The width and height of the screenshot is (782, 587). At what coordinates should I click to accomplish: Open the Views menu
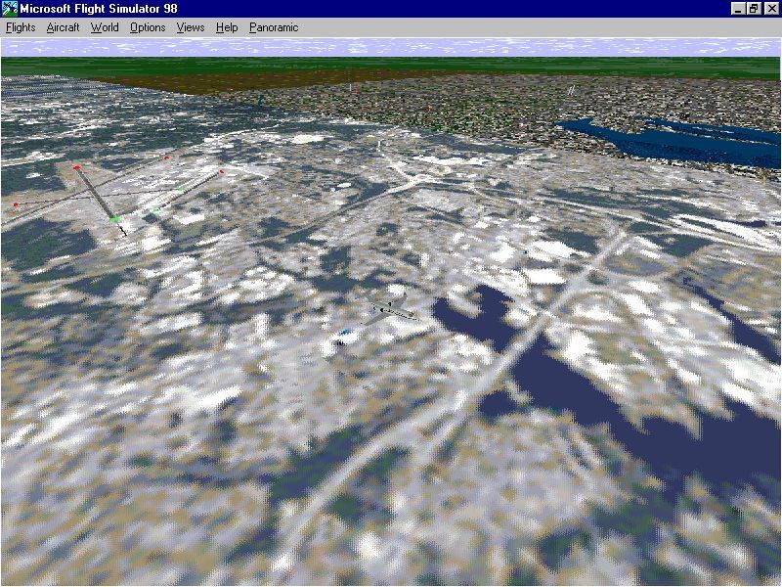(191, 27)
